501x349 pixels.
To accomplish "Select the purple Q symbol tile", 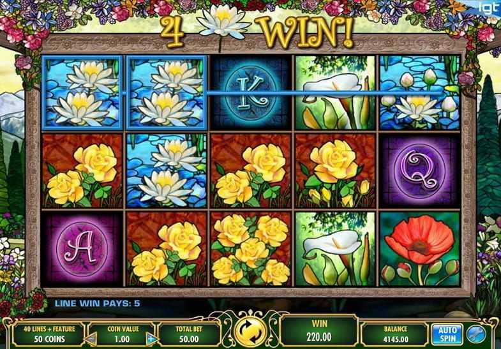I will tap(420, 171).
